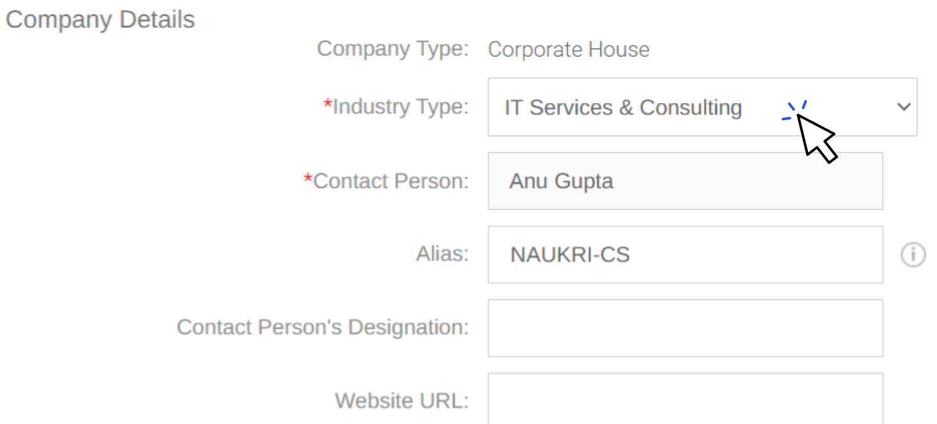Focus the Contact Person input field

[x=685, y=181]
